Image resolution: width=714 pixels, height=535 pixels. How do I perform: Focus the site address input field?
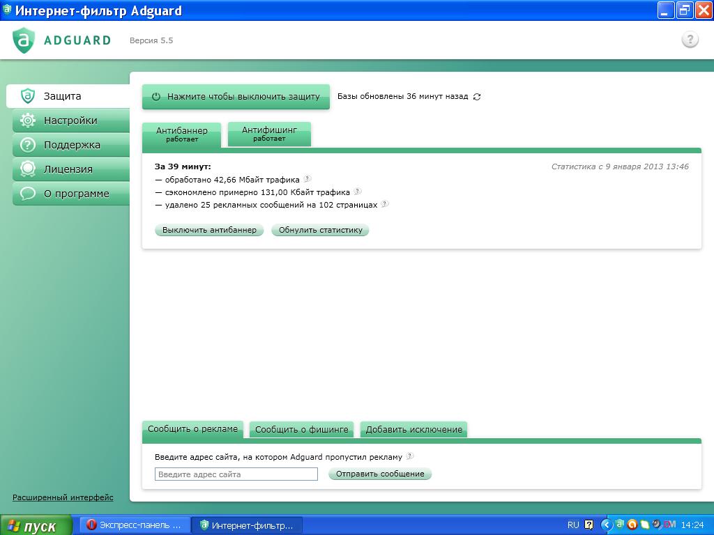click(x=236, y=474)
